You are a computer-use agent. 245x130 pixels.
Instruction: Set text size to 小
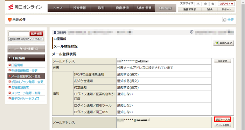click(x=198, y=4)
